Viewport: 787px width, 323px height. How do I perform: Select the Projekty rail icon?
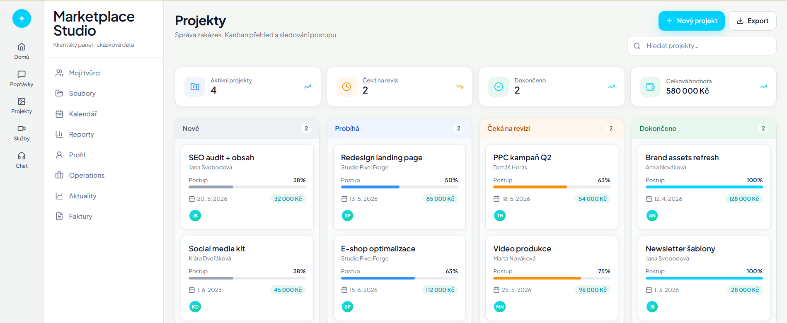pos(22,101)
